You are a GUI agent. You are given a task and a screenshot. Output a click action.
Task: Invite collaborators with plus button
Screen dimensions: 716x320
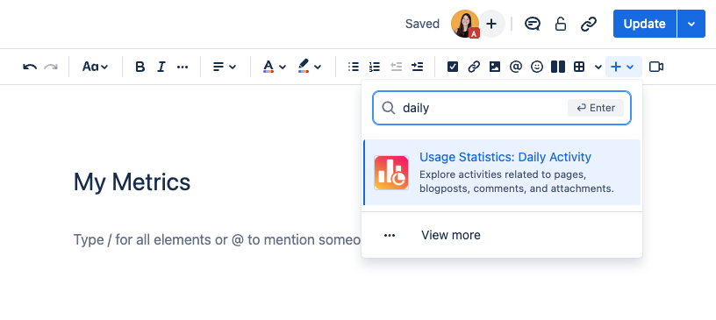coord(491,24)
